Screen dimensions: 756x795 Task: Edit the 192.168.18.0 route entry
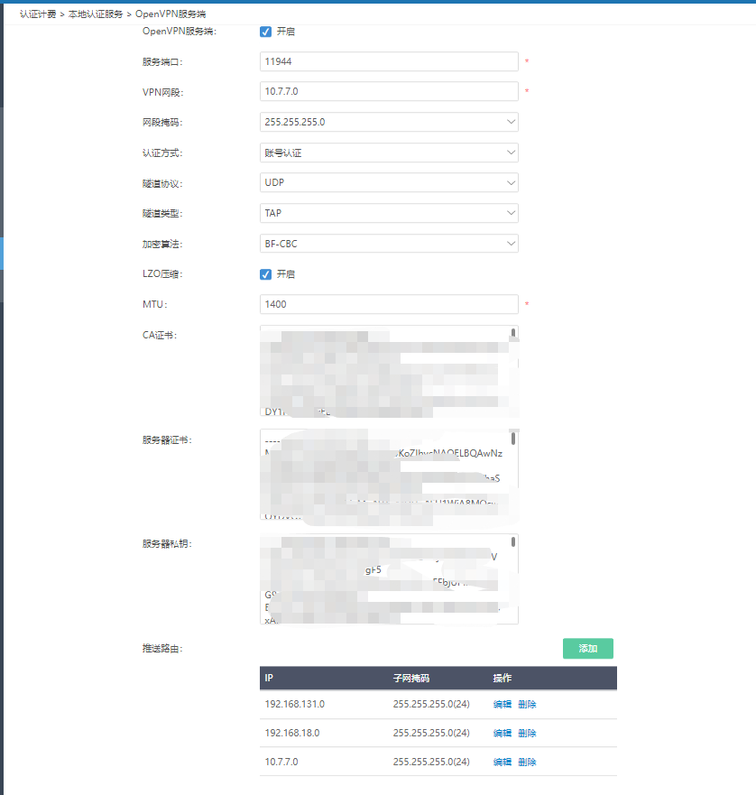[502, 733]
